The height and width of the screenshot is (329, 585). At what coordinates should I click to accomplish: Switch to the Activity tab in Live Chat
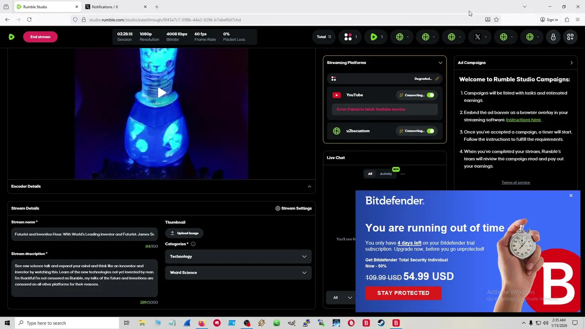pyautogui.click(x=386, y=174)
